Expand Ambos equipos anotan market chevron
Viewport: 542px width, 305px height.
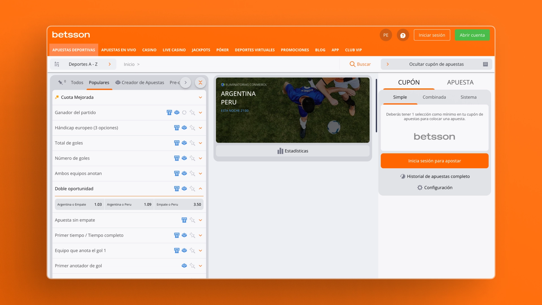pyautogui.click(x=200, y=174)
